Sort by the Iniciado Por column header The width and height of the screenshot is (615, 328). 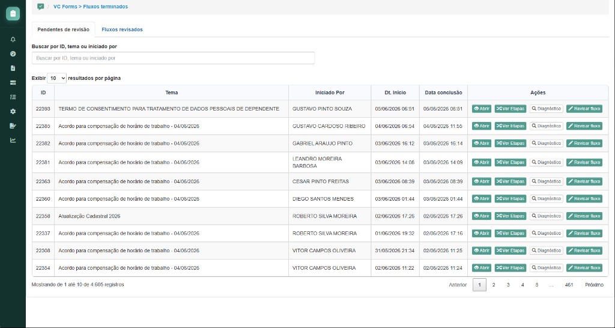[330, 93]
